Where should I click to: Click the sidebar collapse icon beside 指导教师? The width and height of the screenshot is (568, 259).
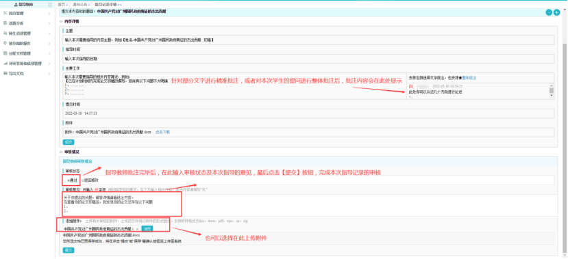point(49,5)
